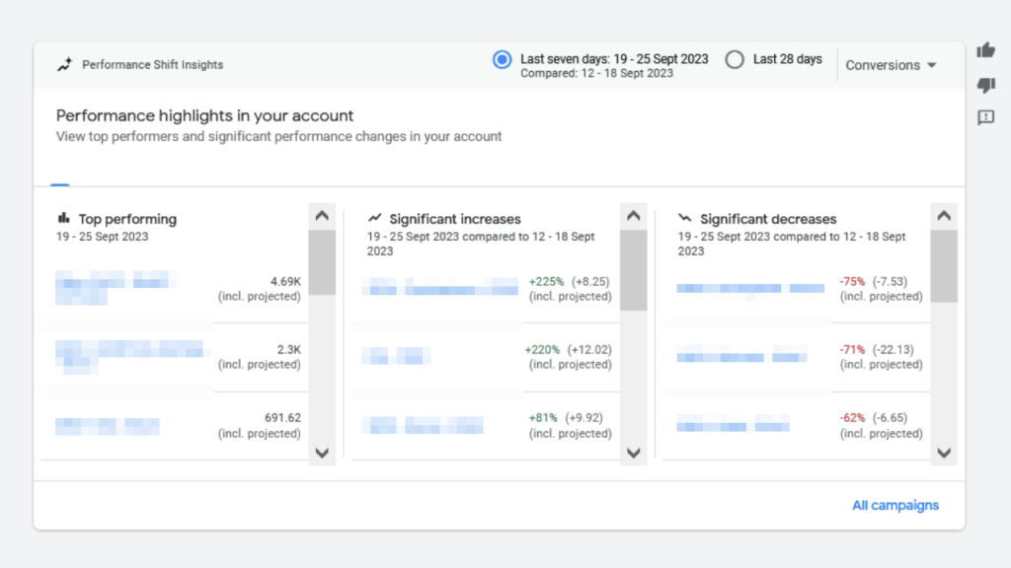Select the Top performing bar chart icon
Image resolution: width=1011 pixels, height=568 pixels.
pos(63,218)
